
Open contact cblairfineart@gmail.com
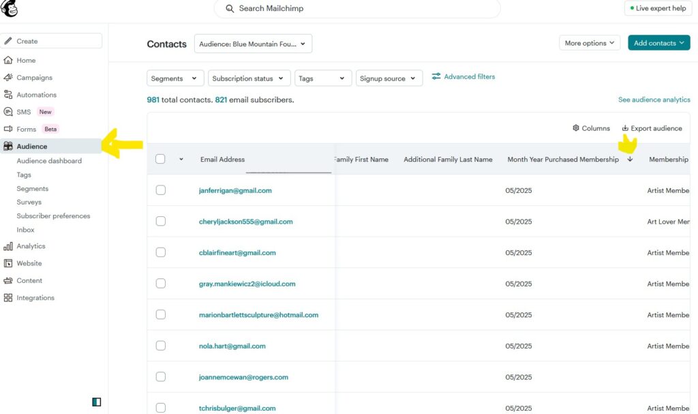(x=237, y=252)
